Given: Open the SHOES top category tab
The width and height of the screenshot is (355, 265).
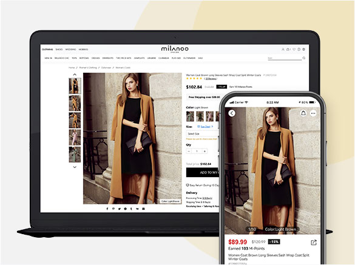Looking at the screenshot, I should click(x=59, y=49).
